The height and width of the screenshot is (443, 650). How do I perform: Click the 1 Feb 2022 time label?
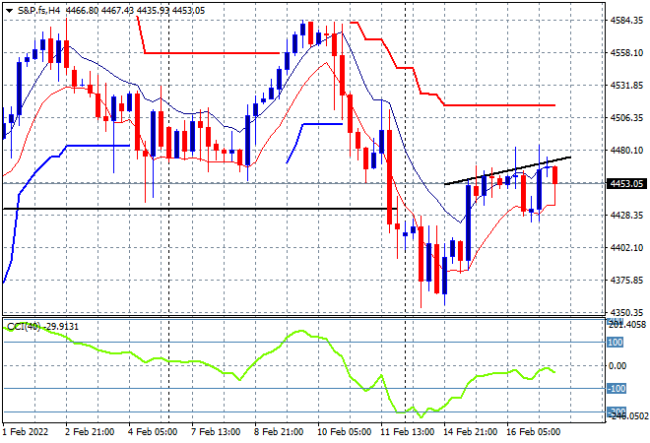(x=26, y=432)
